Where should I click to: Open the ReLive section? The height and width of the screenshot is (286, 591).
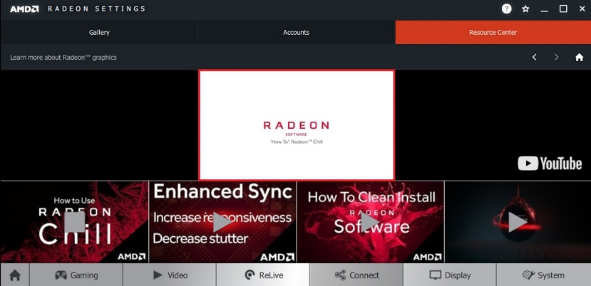pos(263,275)
